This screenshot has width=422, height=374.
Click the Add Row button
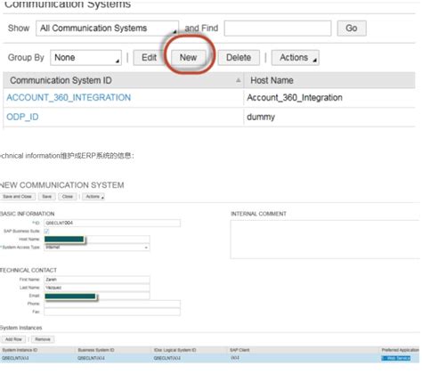13,339
